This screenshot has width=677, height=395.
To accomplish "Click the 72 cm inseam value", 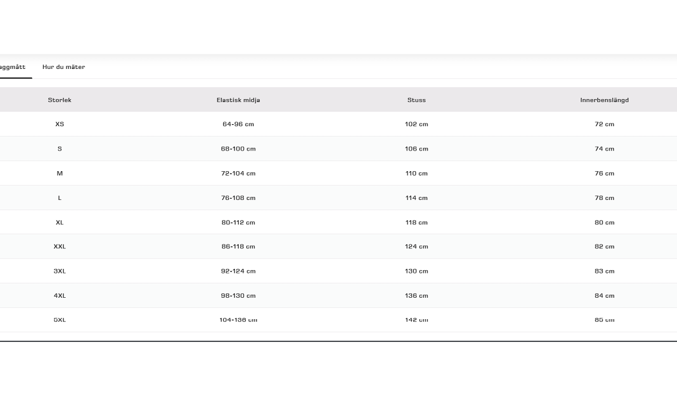I will [x=604, y=124].
